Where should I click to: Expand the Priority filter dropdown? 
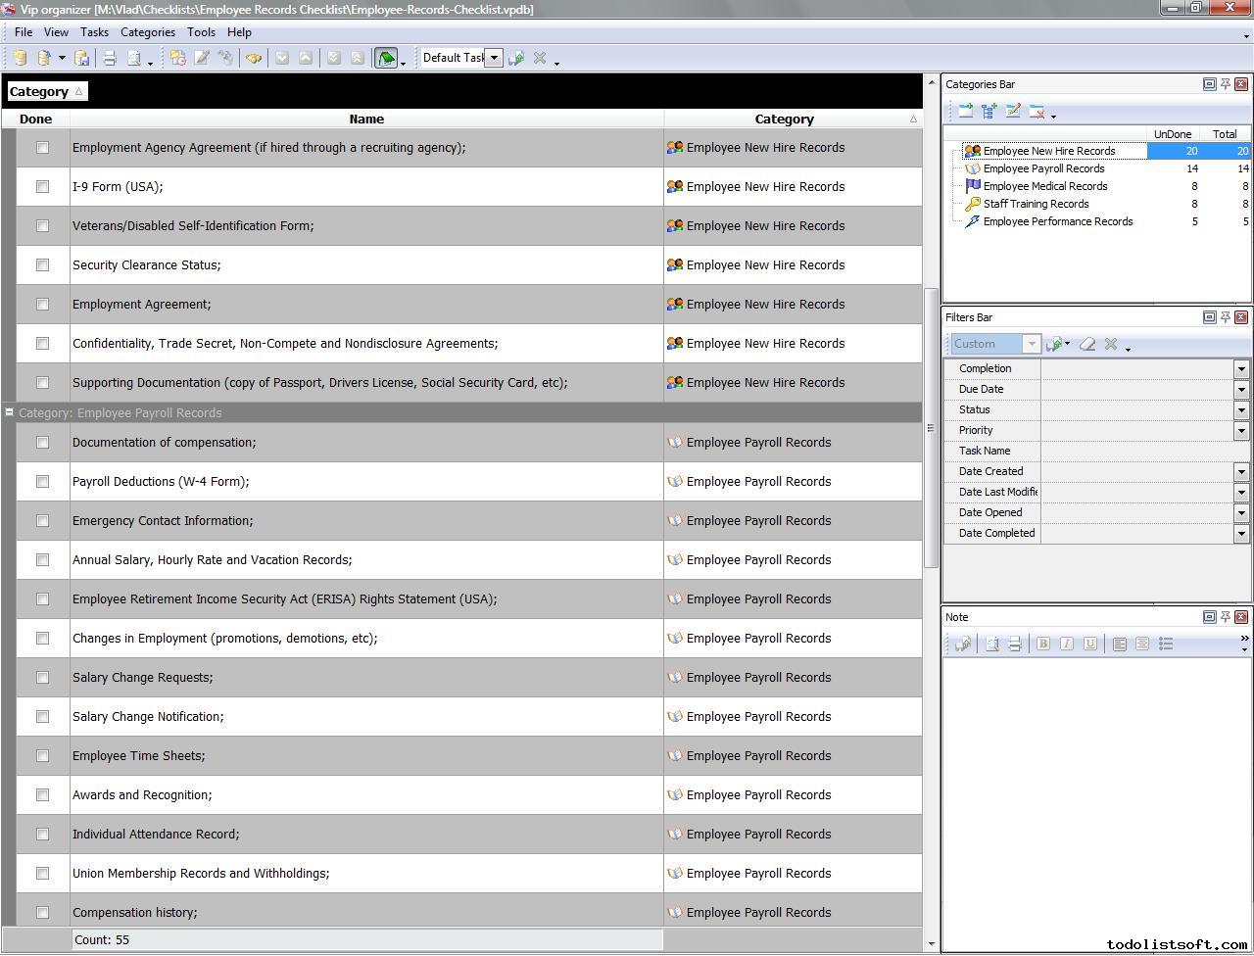point(1241,431)
